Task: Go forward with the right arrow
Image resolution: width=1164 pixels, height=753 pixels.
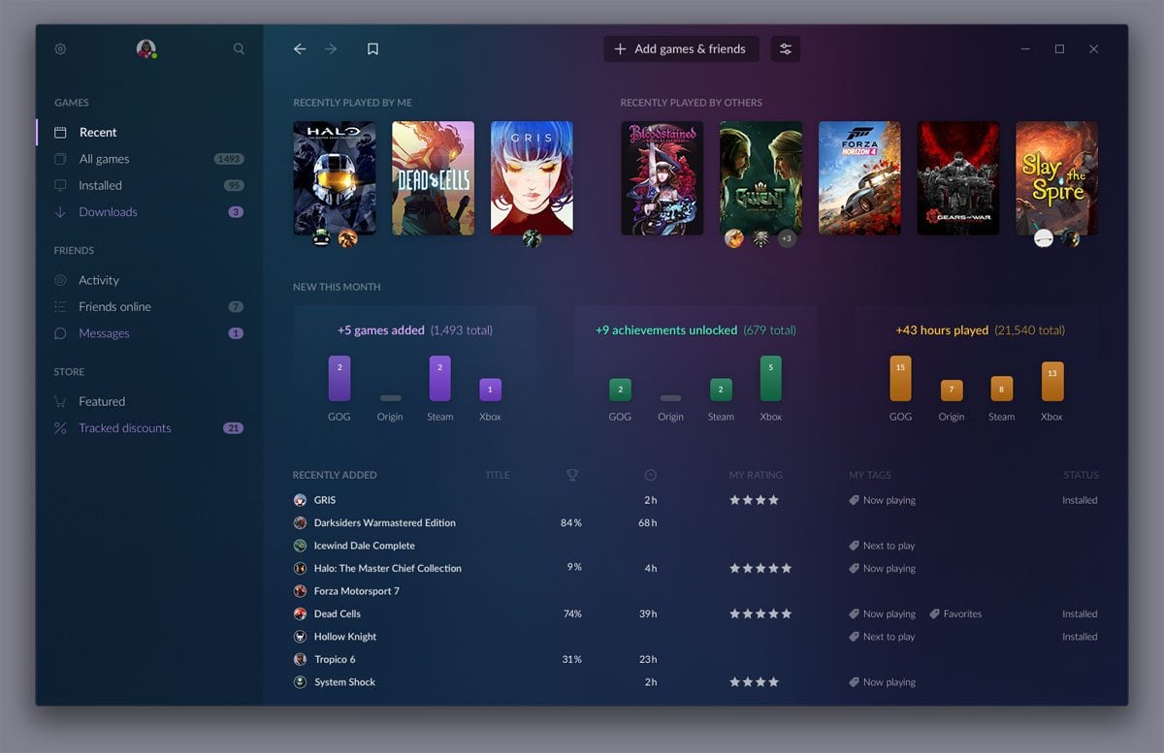Action: (x=331, y=48)
